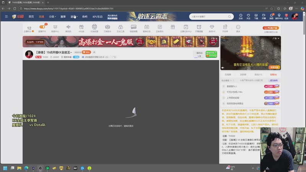Open the 节目单 toolbar icon
The height and width of the screenshot is (172, 306).
coord(225,28)
